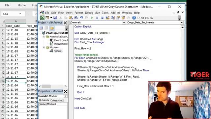Open the VBA File menu
The height and width of the screenshot is (119, 211).
coord(47,13)
